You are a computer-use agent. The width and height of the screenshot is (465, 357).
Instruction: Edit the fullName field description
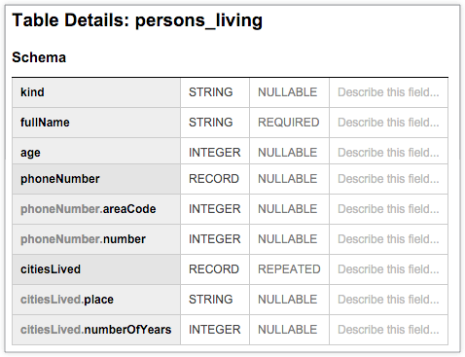[388, 123]
